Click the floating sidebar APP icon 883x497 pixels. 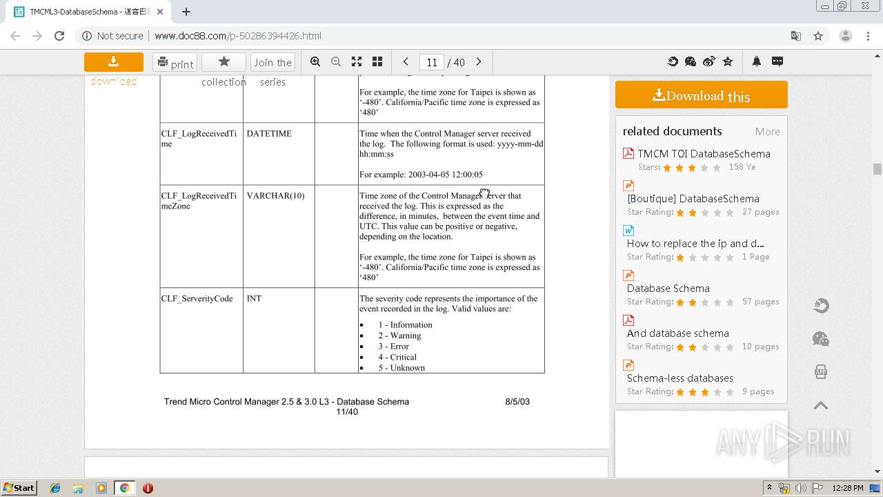[x=821, y=372]
